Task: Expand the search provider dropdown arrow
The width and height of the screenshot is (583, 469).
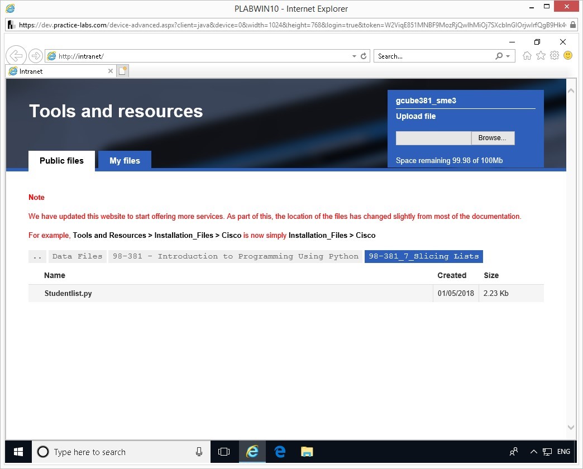Action: 508,56
